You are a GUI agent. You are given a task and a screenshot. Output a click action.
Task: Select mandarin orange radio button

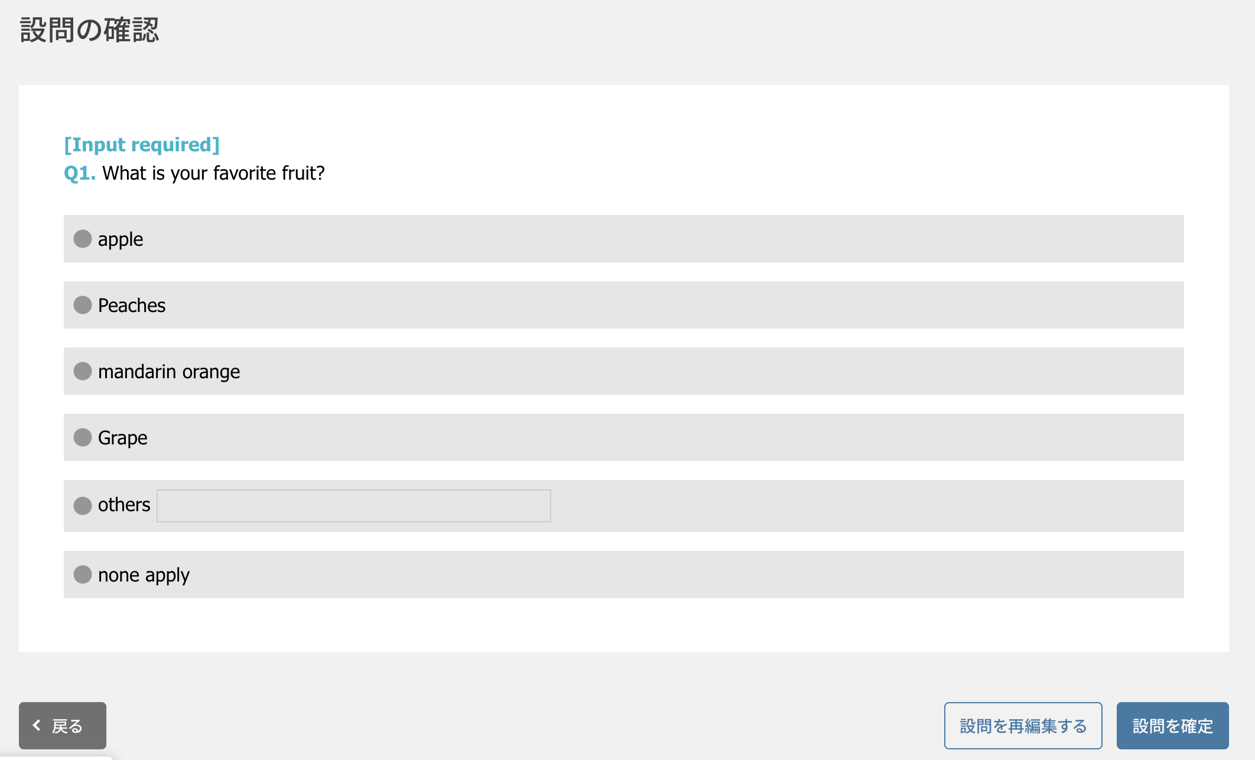click(83, 371)
